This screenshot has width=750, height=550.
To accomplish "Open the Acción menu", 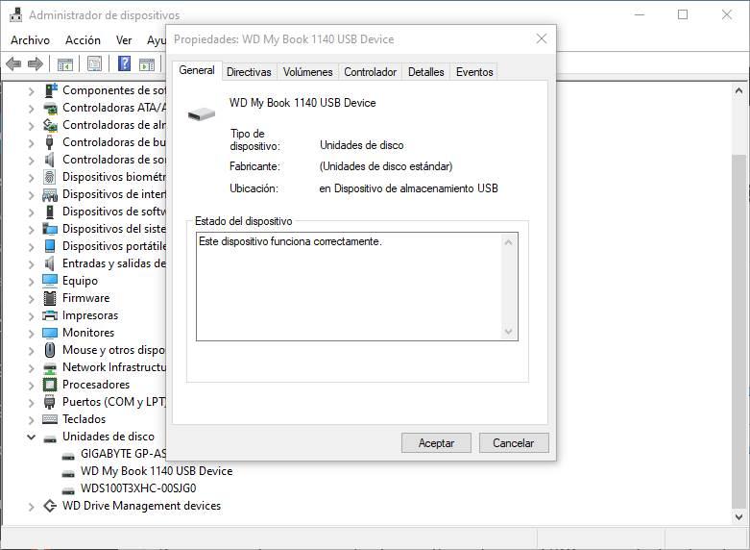I will tap(83, 40).
